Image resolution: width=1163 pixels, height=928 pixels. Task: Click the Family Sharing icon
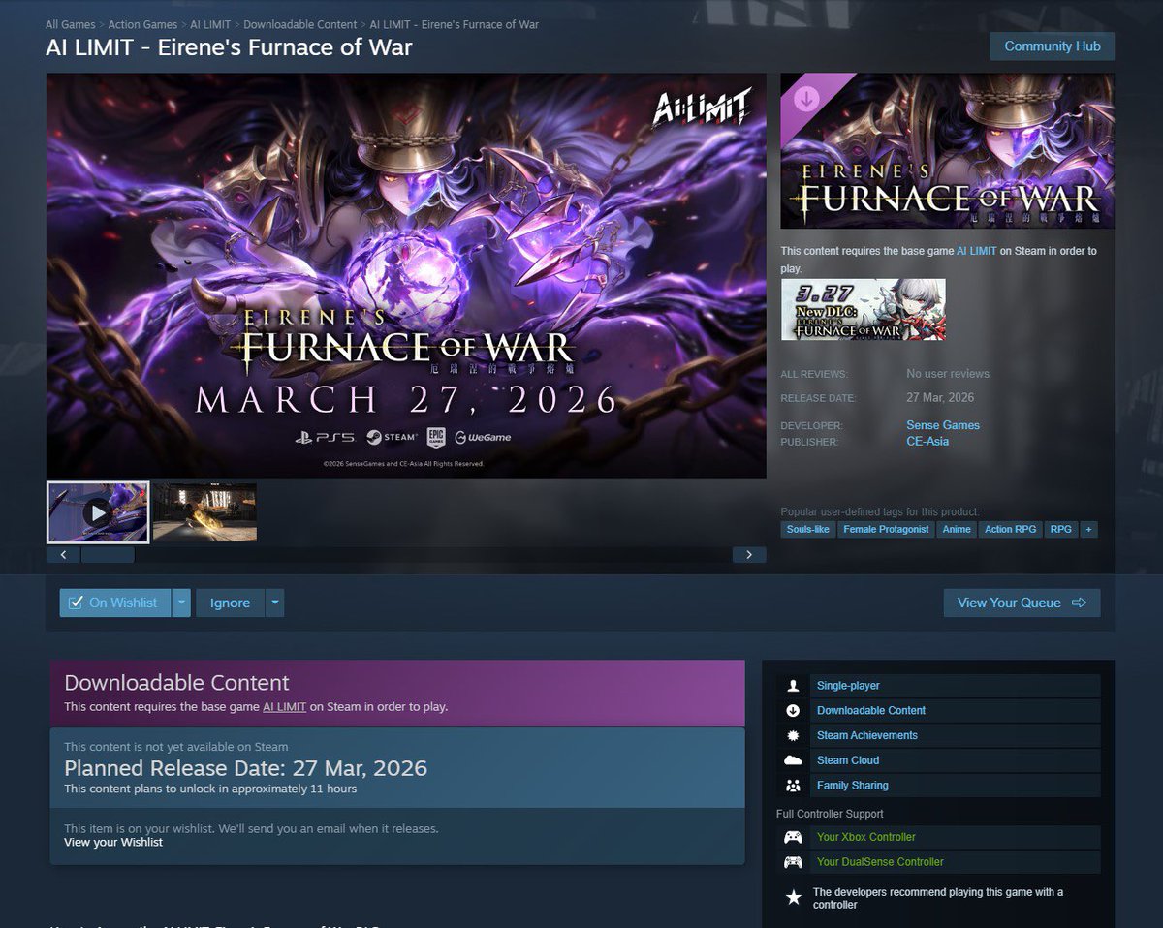tap(793, 786)
